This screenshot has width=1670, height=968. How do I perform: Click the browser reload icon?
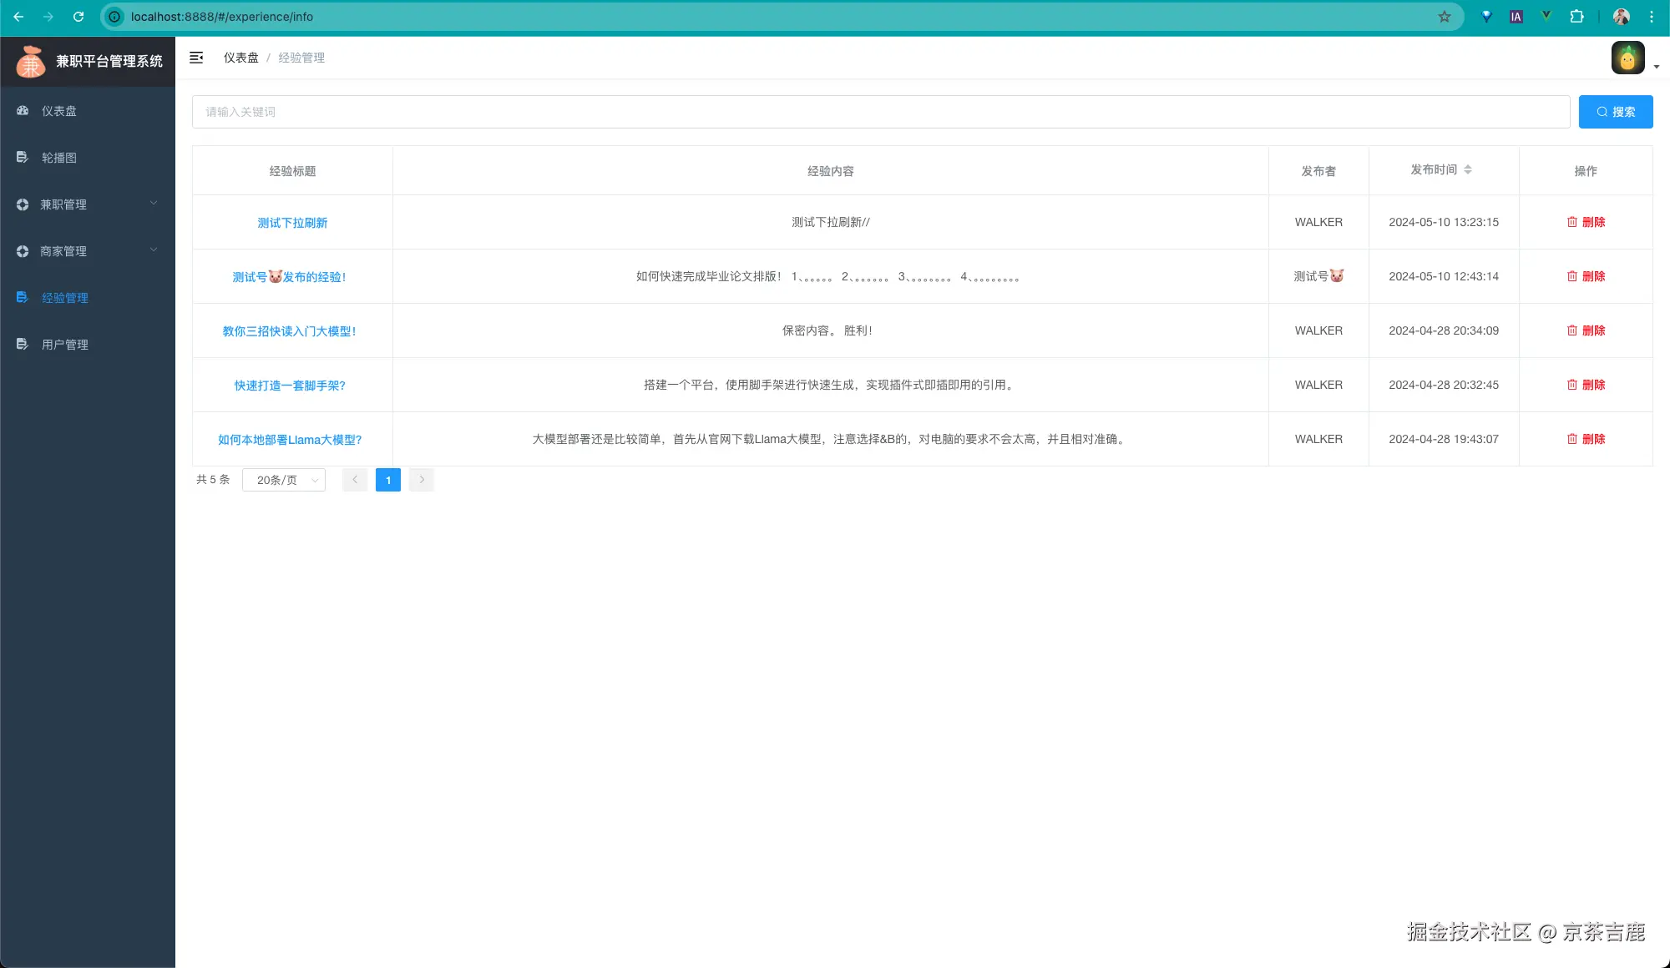click(x=78, y=16)
